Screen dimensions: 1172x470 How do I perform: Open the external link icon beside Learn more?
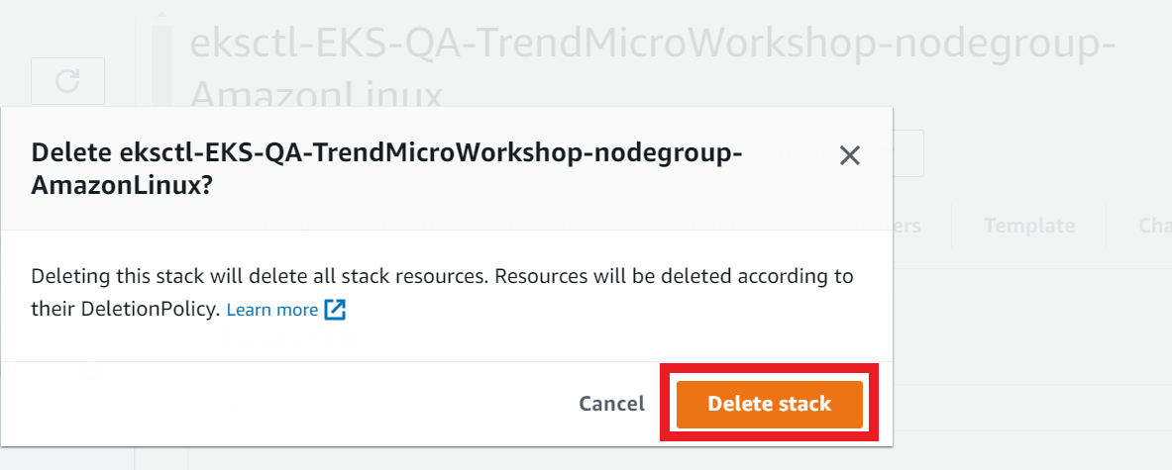click(x=335, y=310)
